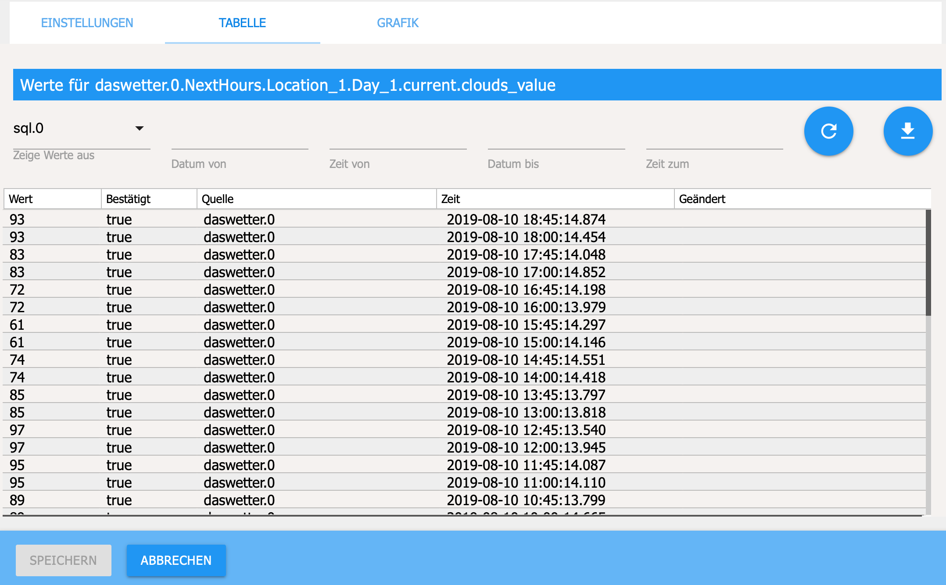
Task: Click the download data icon button
Action: [907, 131]
